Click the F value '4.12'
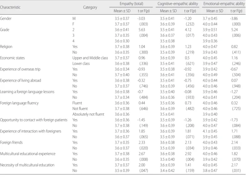246x177 pixels. 188,30
